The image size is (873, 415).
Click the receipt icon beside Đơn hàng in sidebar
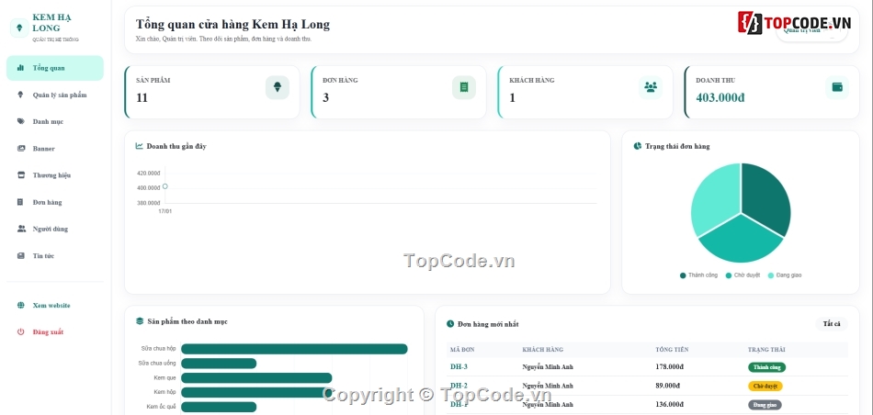(20, 202)
